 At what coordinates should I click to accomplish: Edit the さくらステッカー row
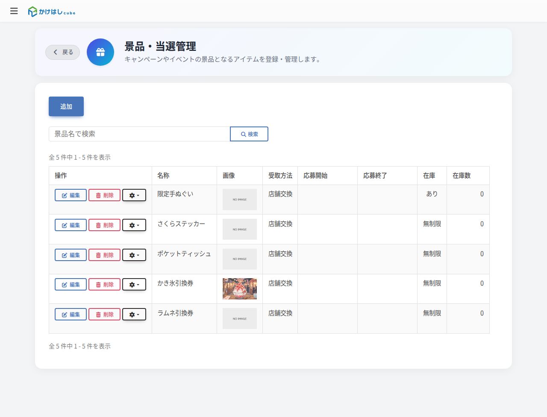coord(71,225)
